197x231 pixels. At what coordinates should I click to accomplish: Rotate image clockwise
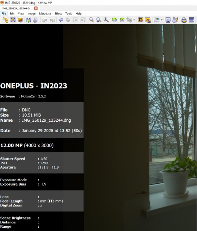pos(122,20)
